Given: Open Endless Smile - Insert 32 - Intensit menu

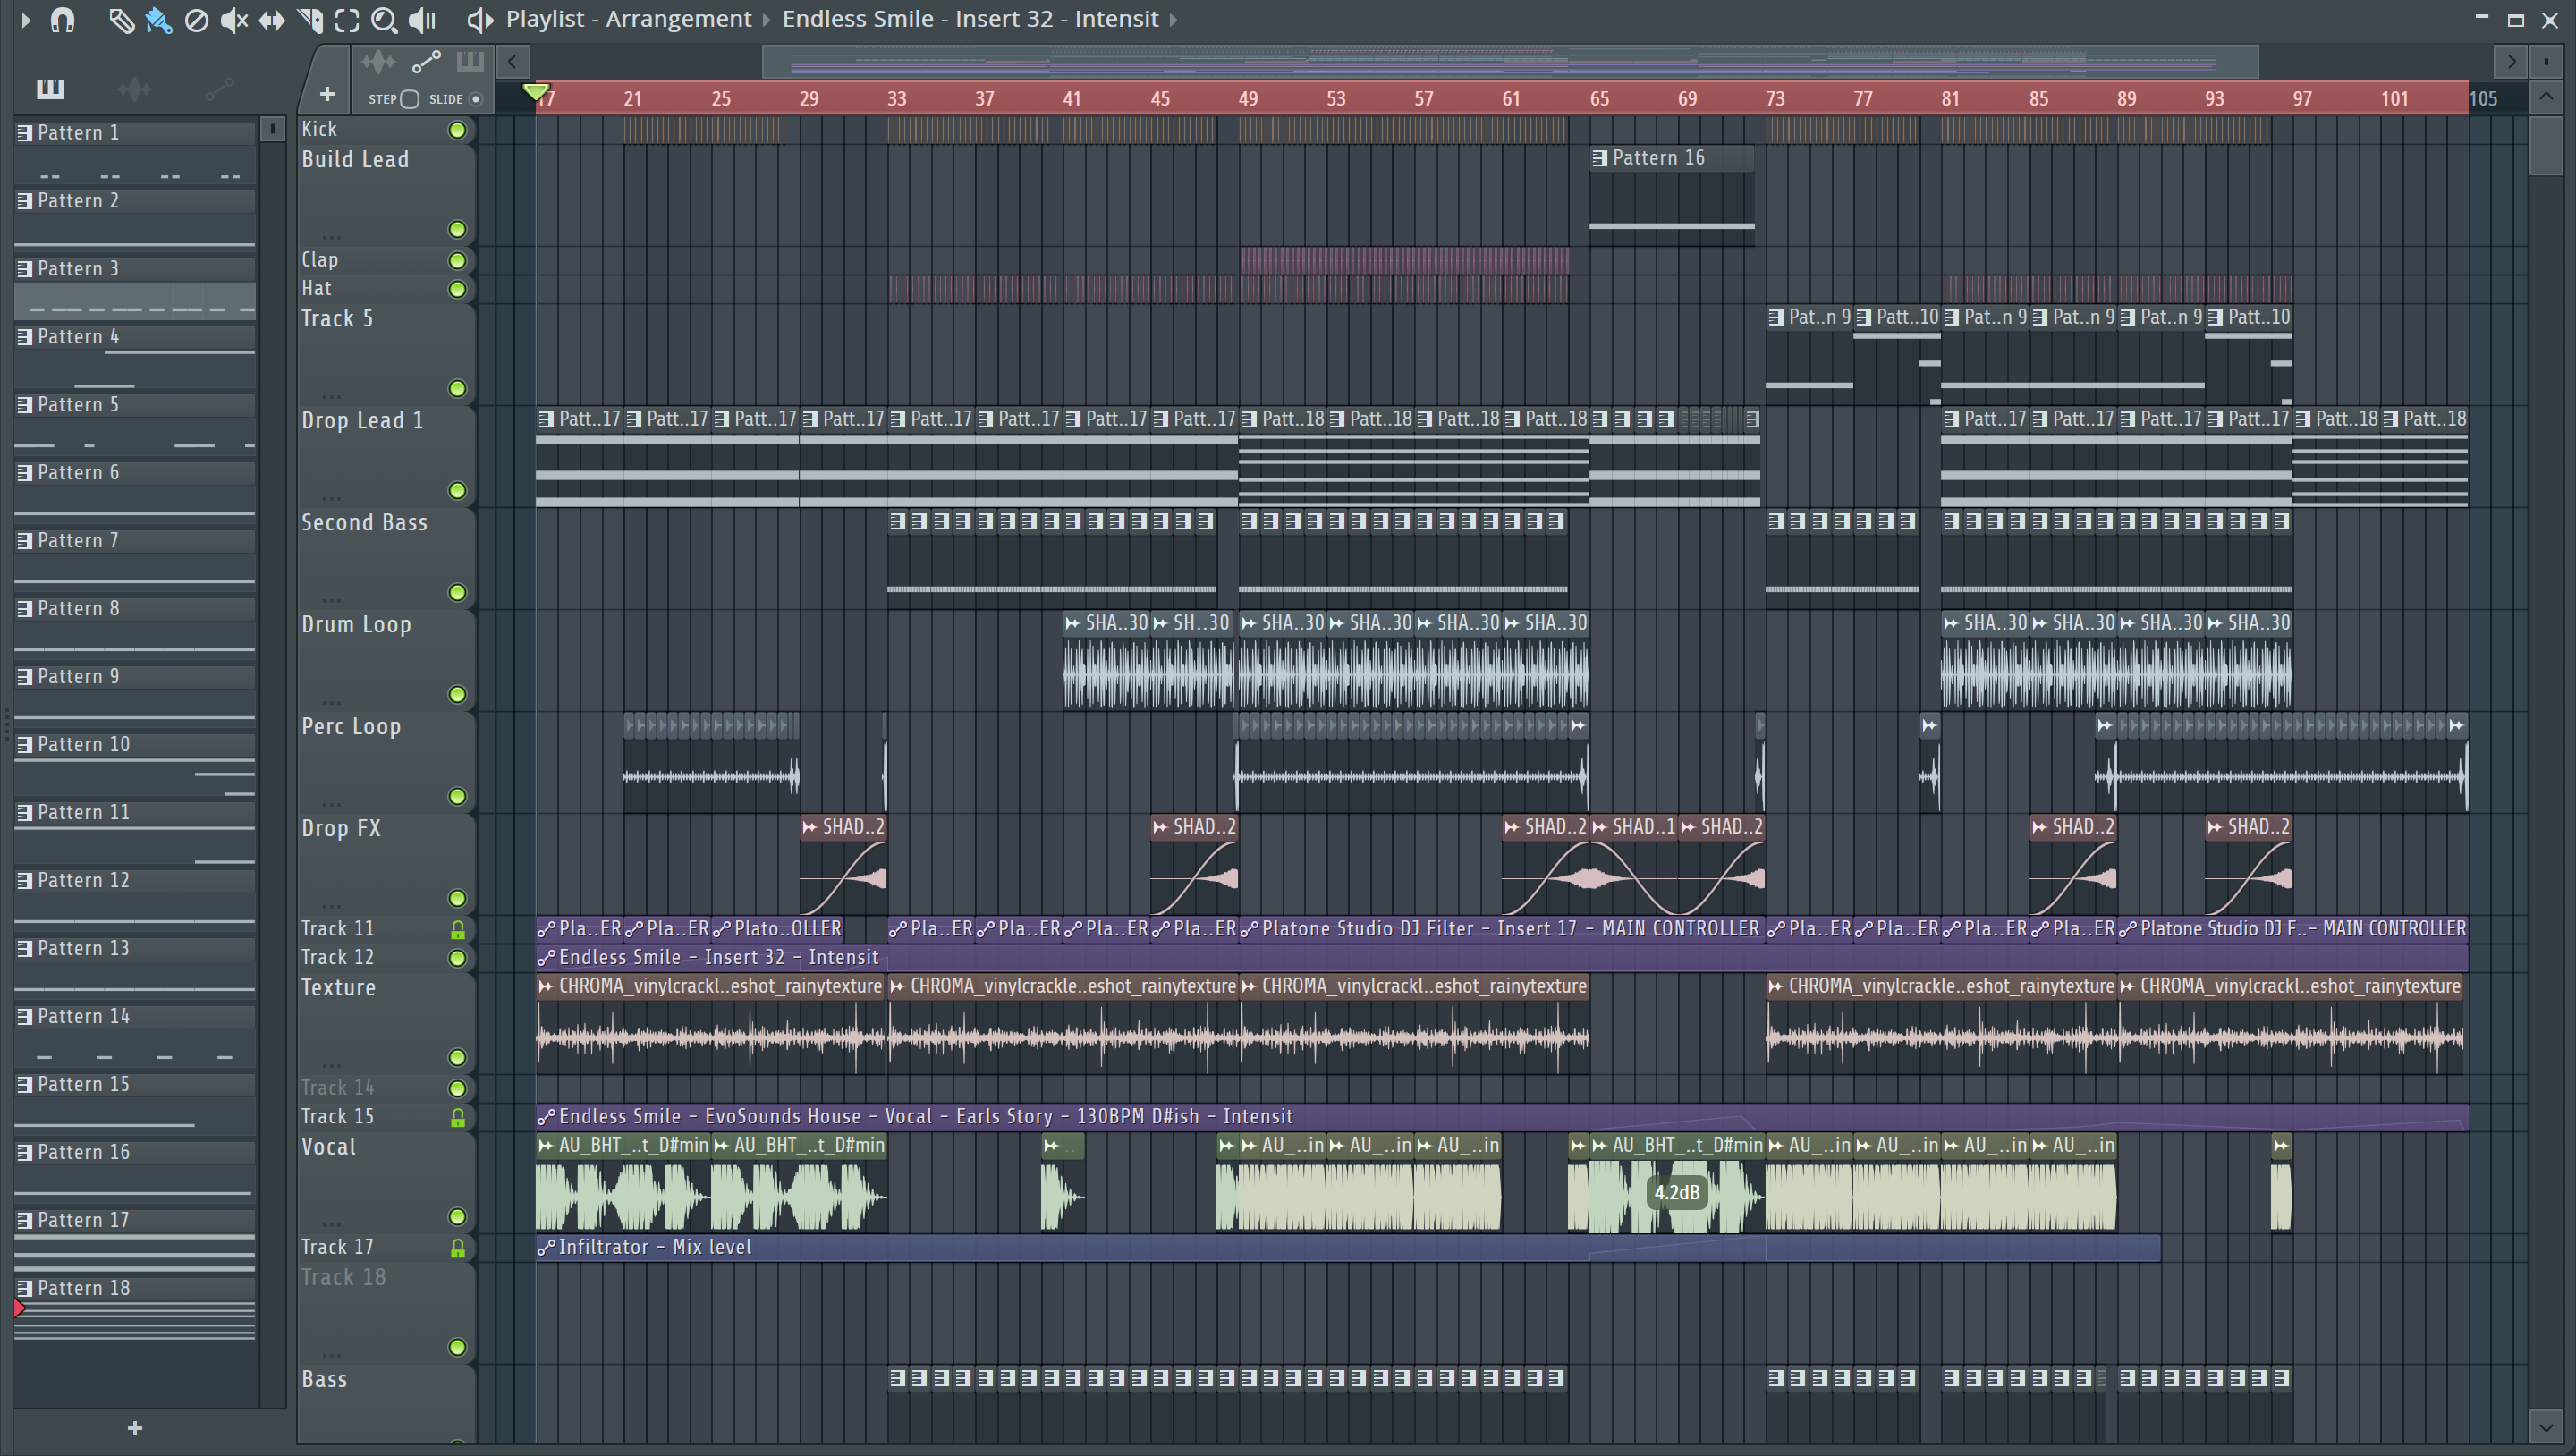Looking at the screenshot, I should click(970, 19).
